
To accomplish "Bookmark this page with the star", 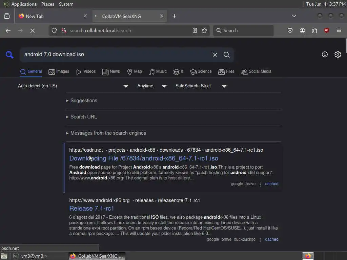I will click(x=204, y=30).
